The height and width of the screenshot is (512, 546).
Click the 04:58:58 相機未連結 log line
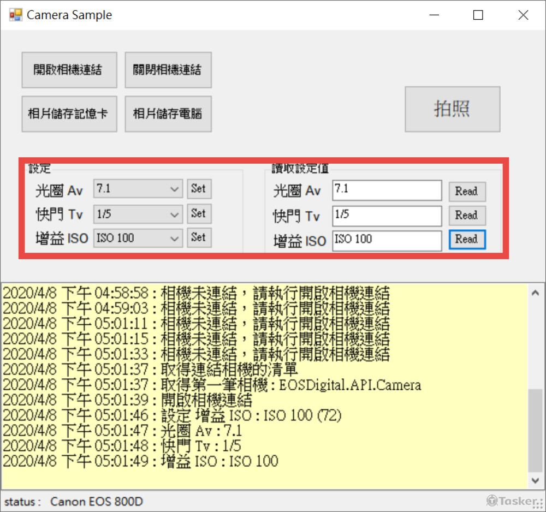[x=197, y=293]
